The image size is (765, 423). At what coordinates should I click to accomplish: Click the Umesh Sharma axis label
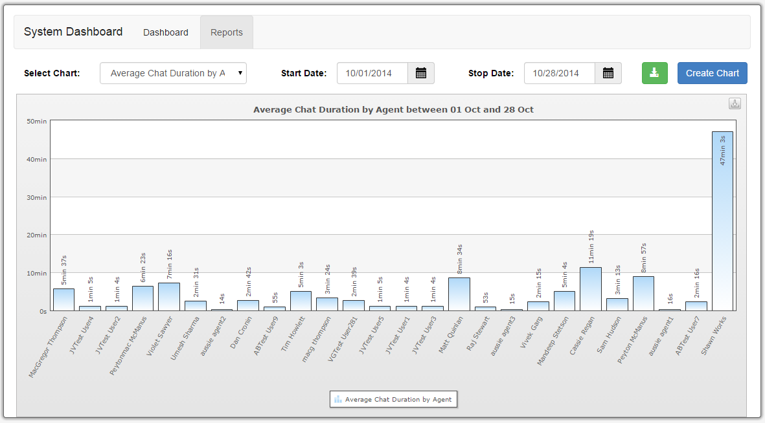pyautogui.click(x=185, y=338)
